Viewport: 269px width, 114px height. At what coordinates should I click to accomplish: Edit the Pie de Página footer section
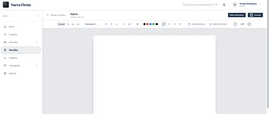218,24
